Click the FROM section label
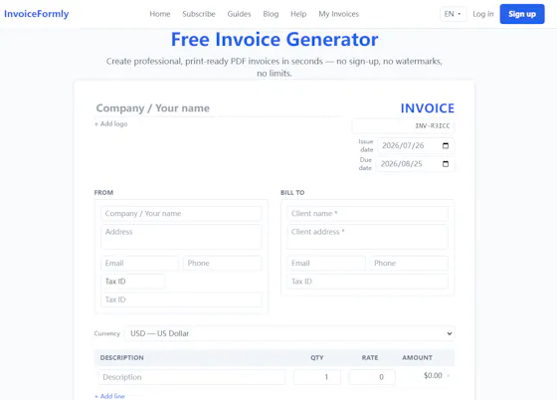 tap(103, 193)
